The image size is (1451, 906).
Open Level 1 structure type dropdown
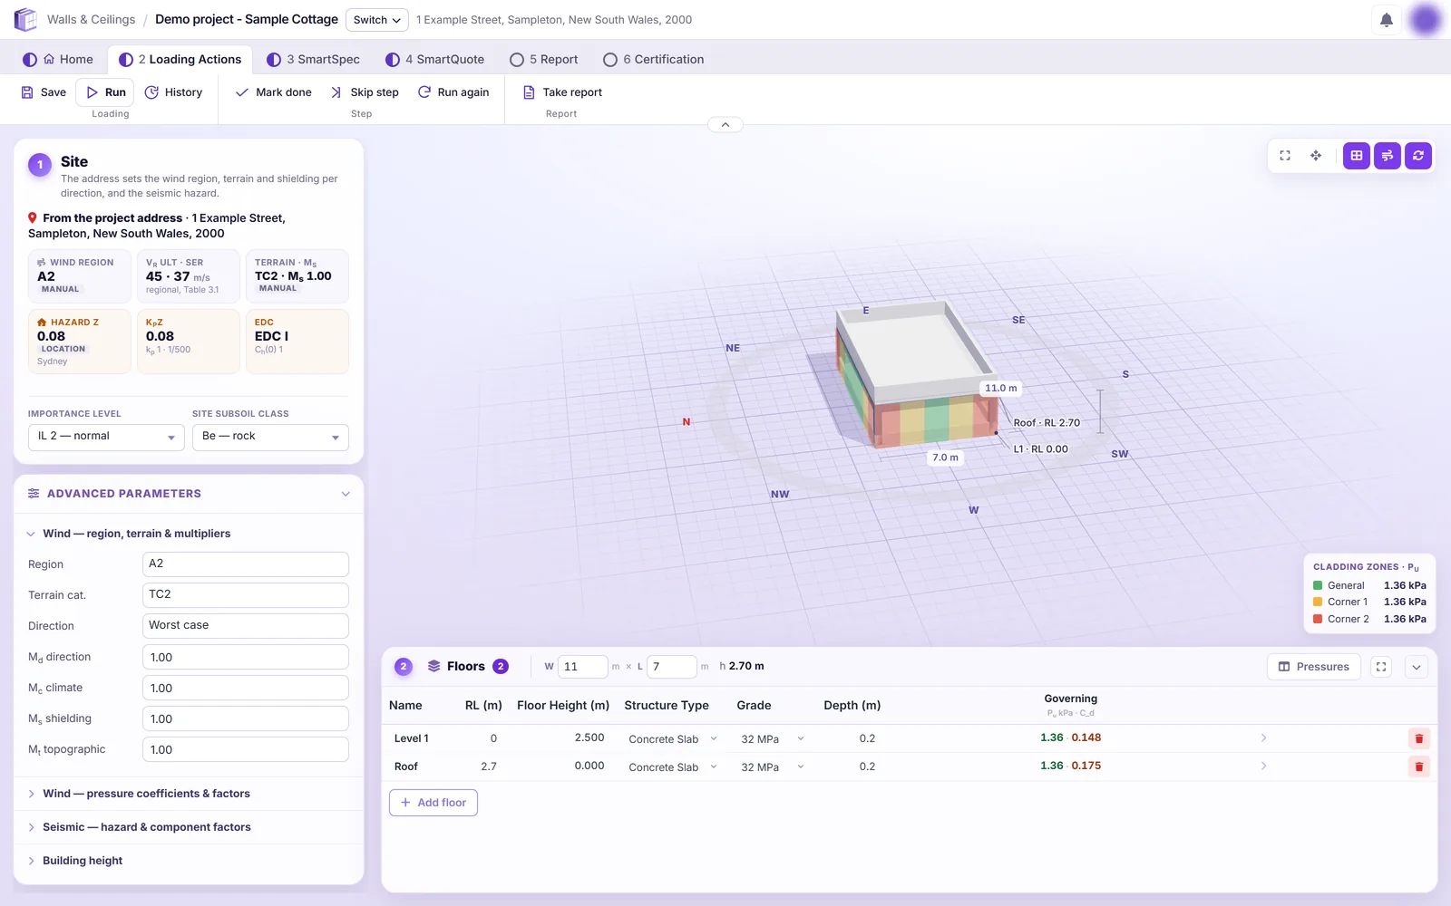click(673, 739)
